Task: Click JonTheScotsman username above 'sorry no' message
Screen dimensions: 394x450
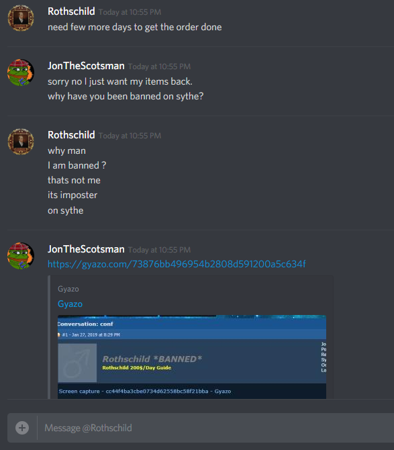Action: pyautogui.click(x=86, y=66)
